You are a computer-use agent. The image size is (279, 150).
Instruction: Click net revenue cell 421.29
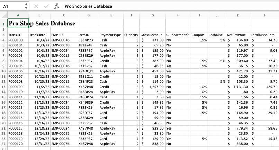pos(238,71)
